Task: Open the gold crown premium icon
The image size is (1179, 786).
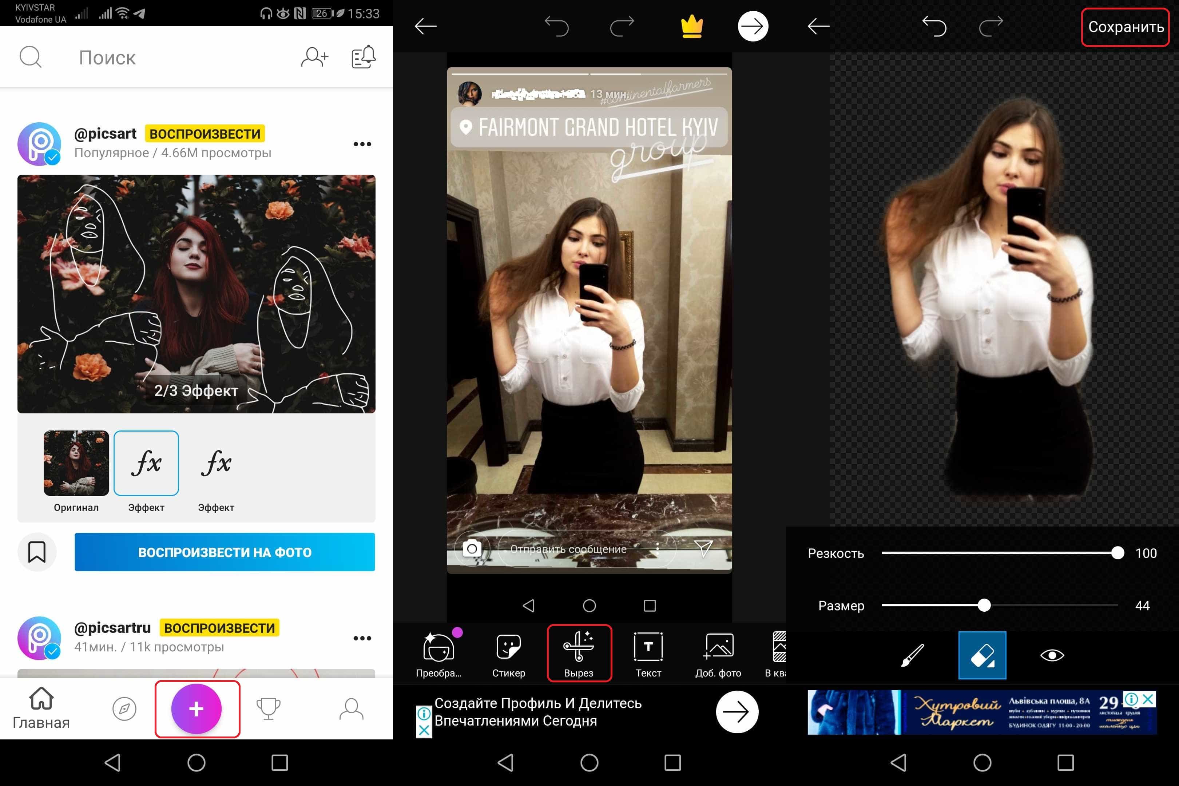Action: [x=692, y=26]
